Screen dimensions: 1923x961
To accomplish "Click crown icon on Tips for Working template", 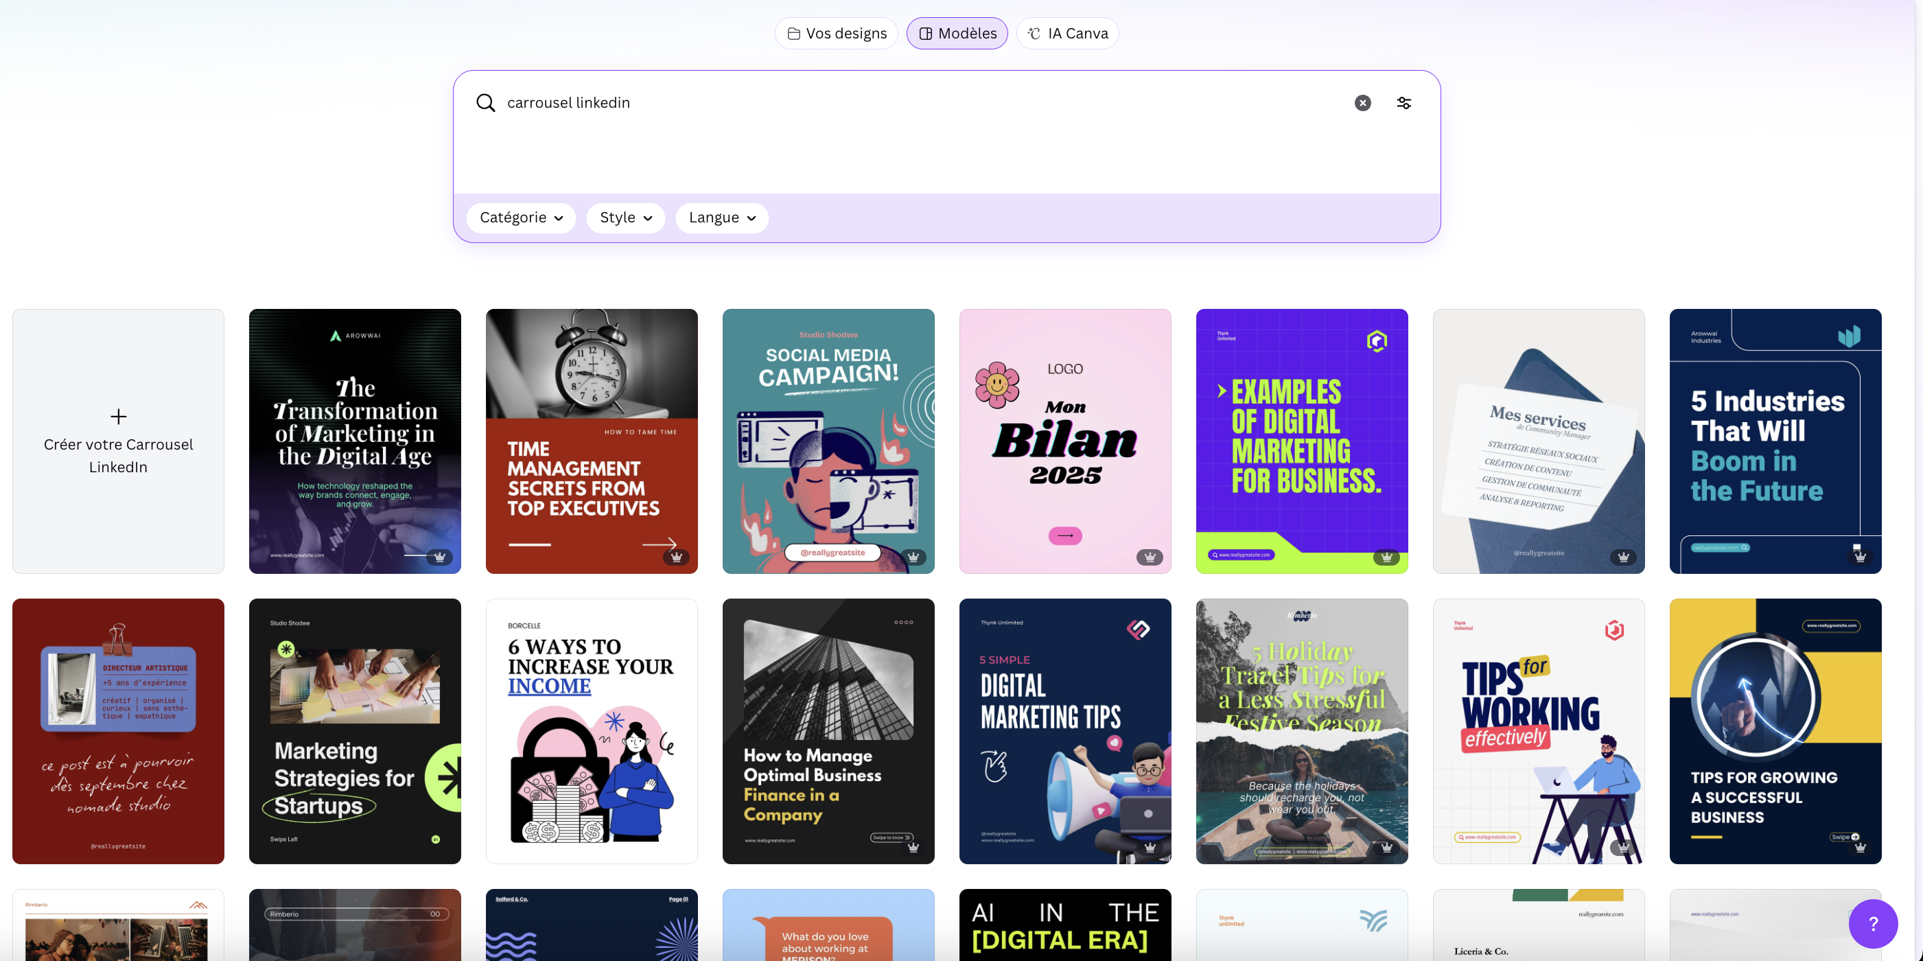I will click(1623, 848).
